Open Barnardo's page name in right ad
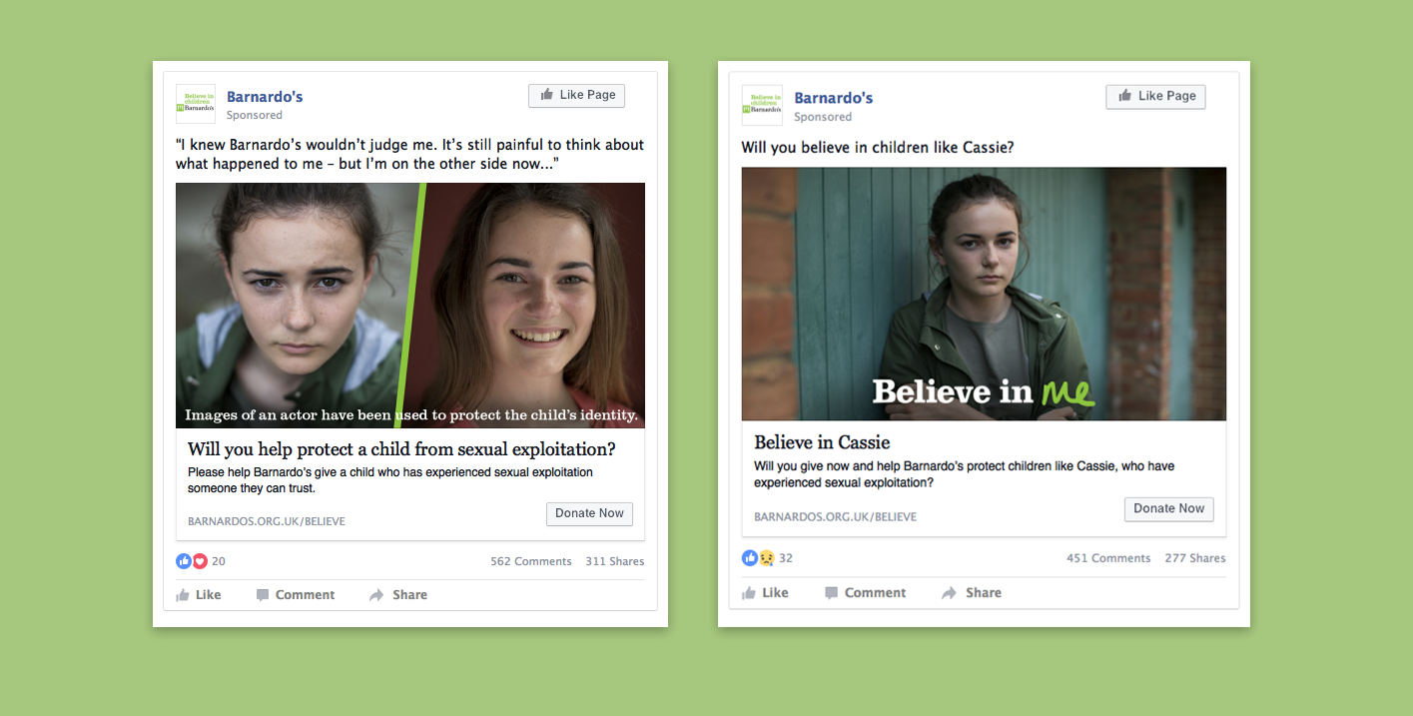The height and width of the screenshot is (716, 1413). [x=834, y=98]
